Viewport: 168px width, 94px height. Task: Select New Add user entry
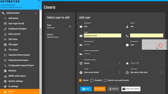pos(60,26)
